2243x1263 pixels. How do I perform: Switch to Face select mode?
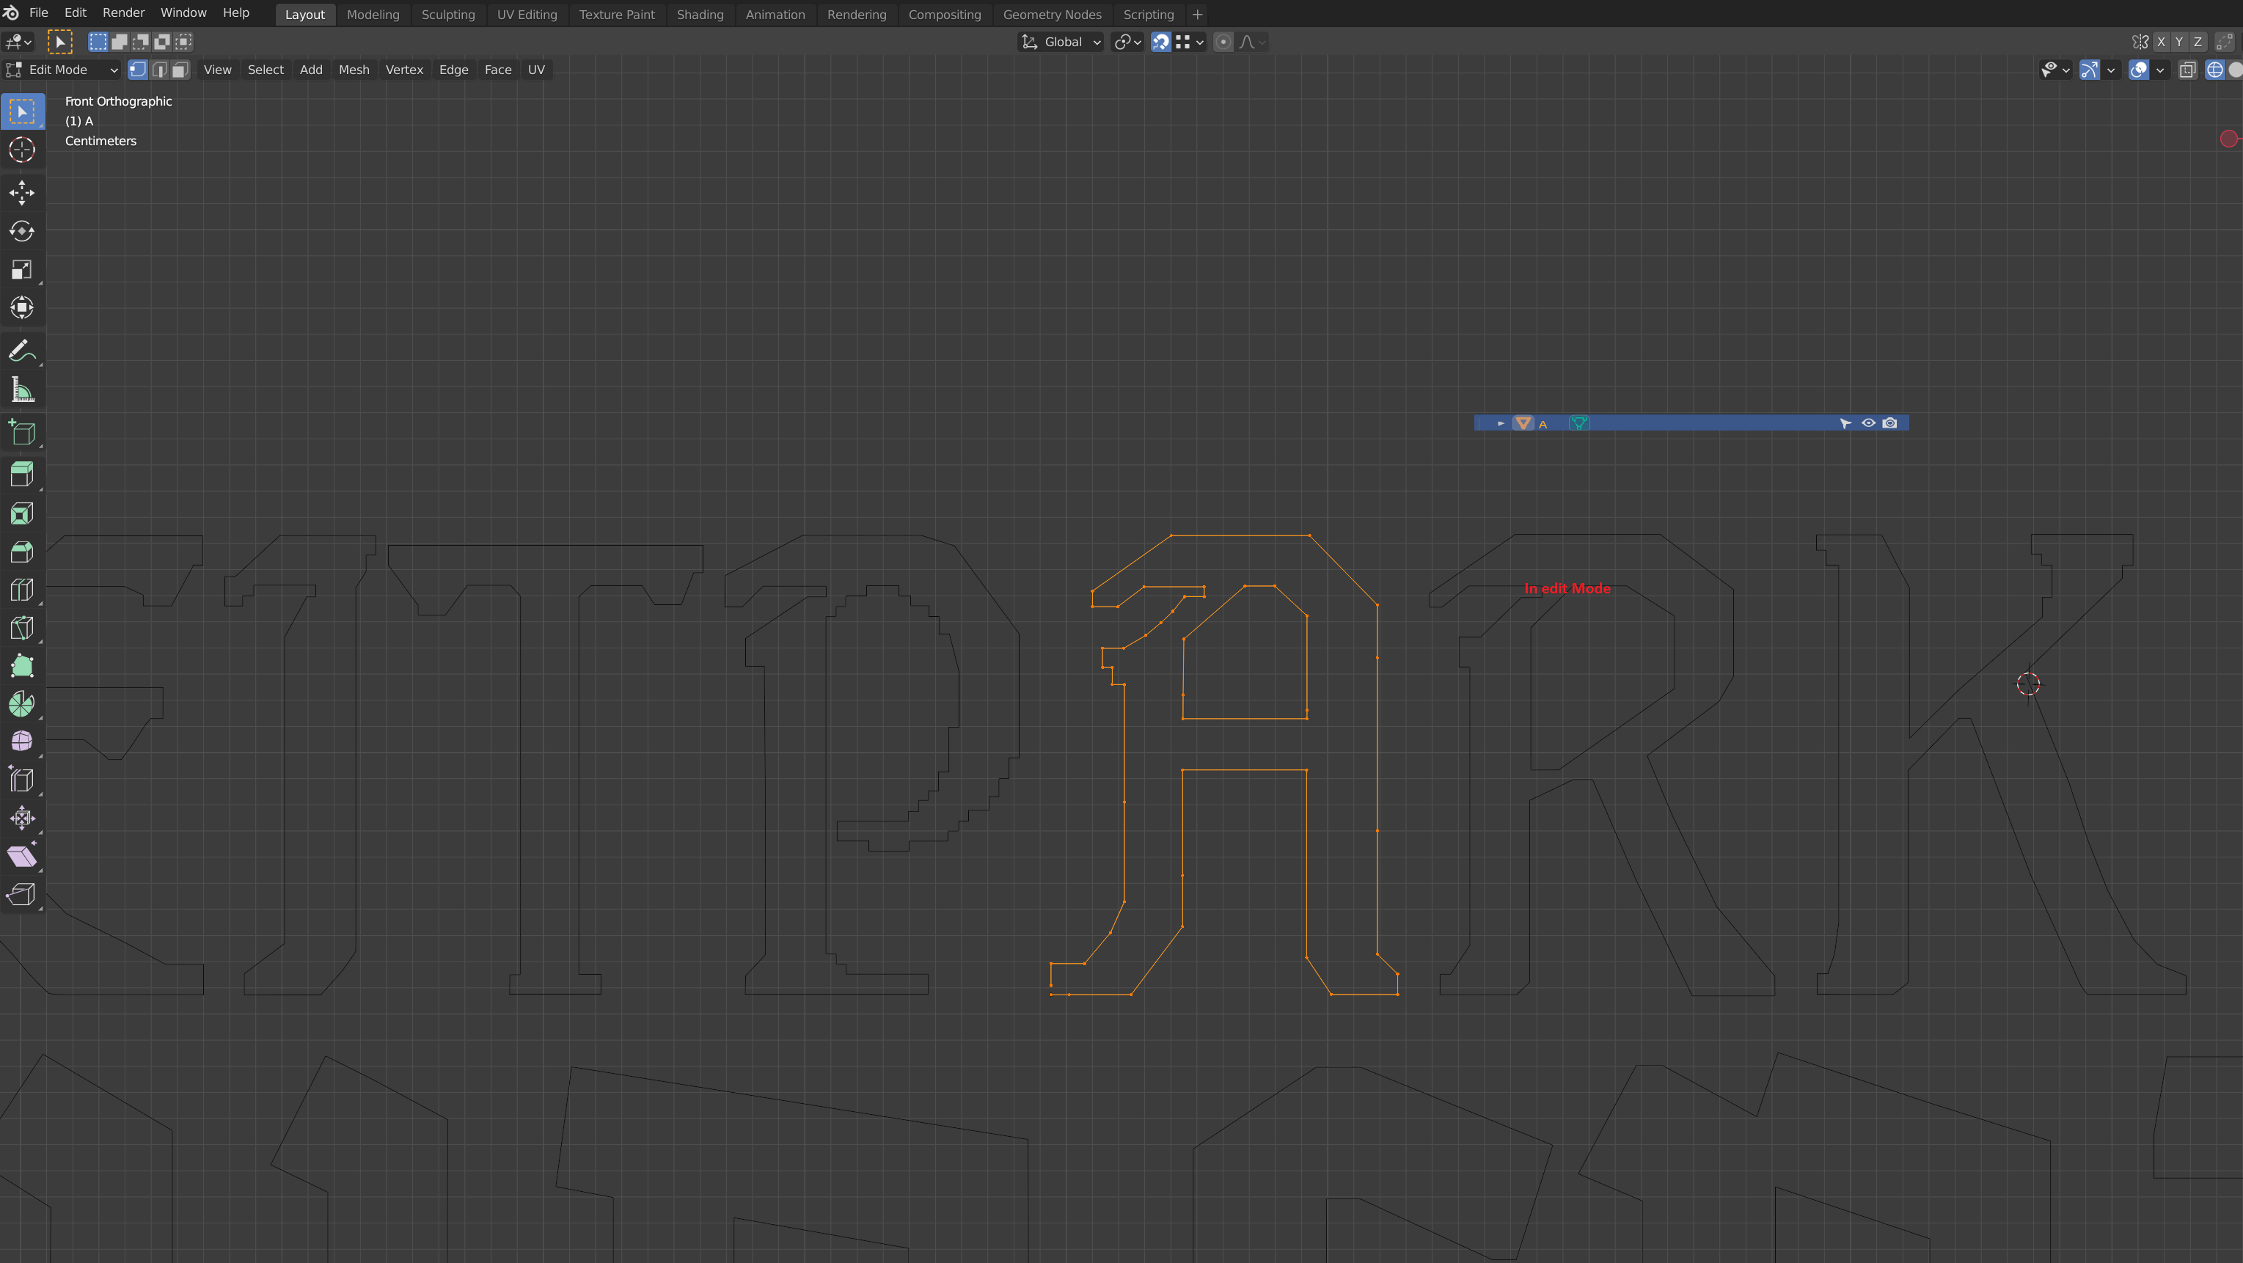pyautogui.click(x=180, y=70)
